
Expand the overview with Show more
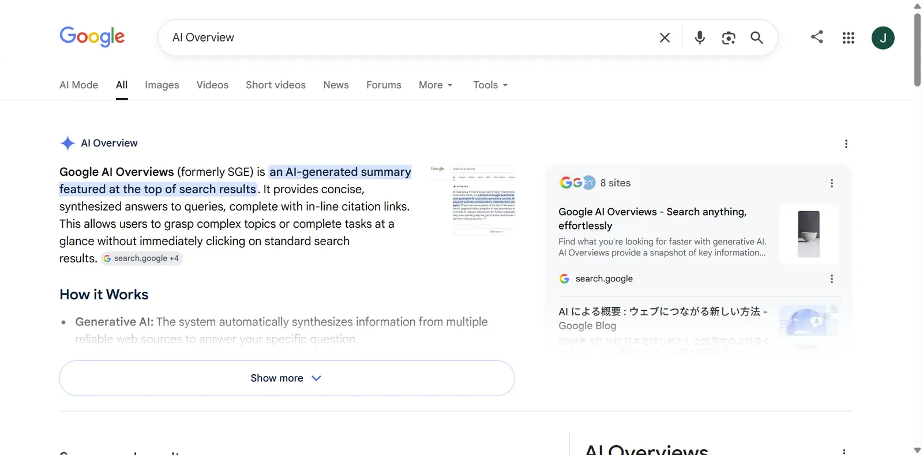click(x=287, y=378)
